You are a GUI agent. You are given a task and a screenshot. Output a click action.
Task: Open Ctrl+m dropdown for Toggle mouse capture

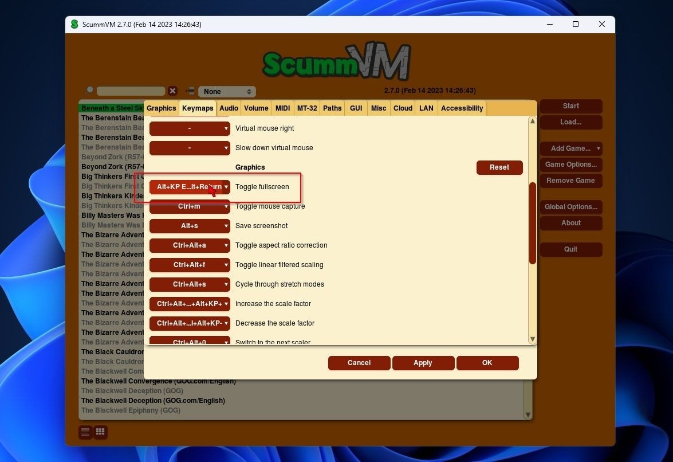tap(190, 206)
